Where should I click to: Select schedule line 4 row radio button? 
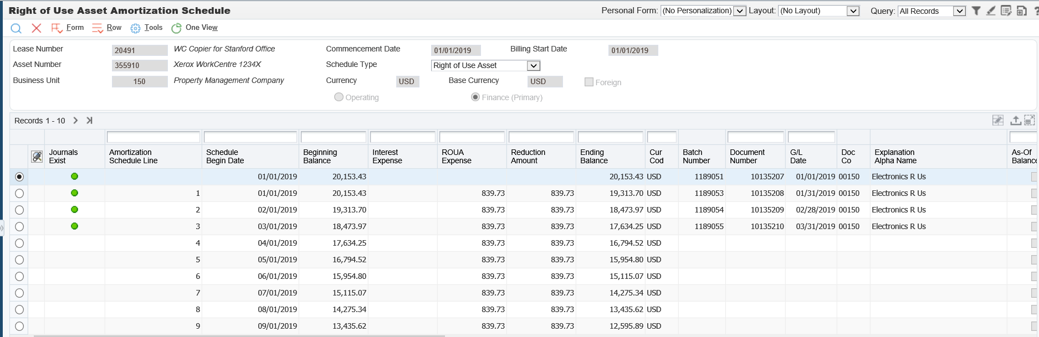tap(19, 243)
